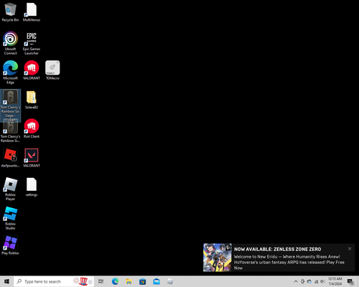
Task: Dismiss the Zenless Zone Zero notification
Action: (350, 249)
